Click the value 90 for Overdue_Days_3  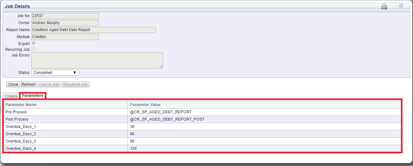coord(132,141)
